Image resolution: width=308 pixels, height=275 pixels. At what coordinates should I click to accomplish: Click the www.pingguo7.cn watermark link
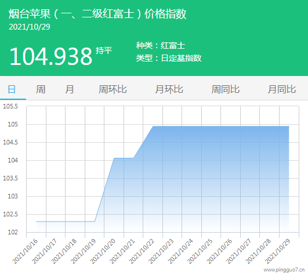point(284,270)
